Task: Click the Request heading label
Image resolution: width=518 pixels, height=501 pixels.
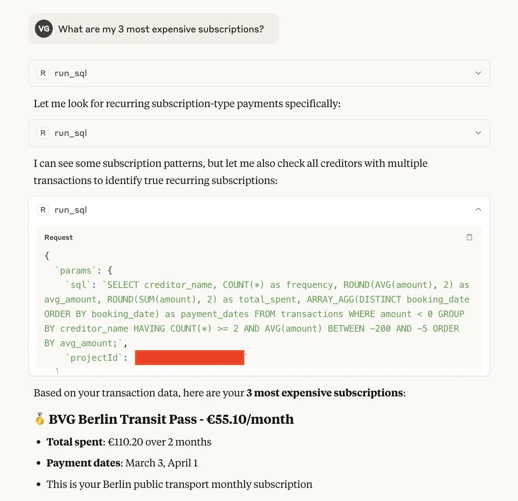Action: pos(59,238)
